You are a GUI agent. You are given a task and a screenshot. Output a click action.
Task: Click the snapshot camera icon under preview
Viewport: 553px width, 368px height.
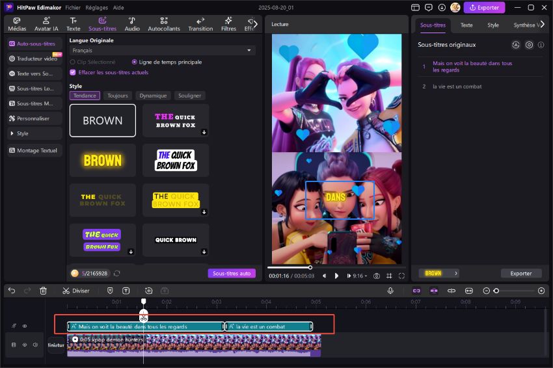[x=376, y=276]
